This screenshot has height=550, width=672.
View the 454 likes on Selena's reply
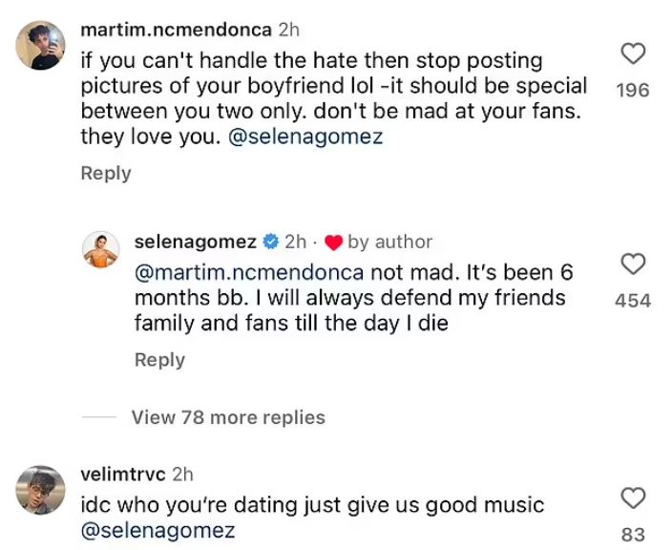point(633,300)
